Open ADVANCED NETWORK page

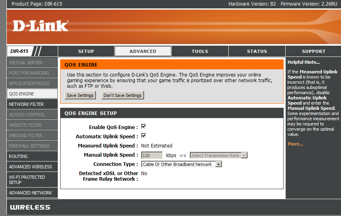(32, 193)
